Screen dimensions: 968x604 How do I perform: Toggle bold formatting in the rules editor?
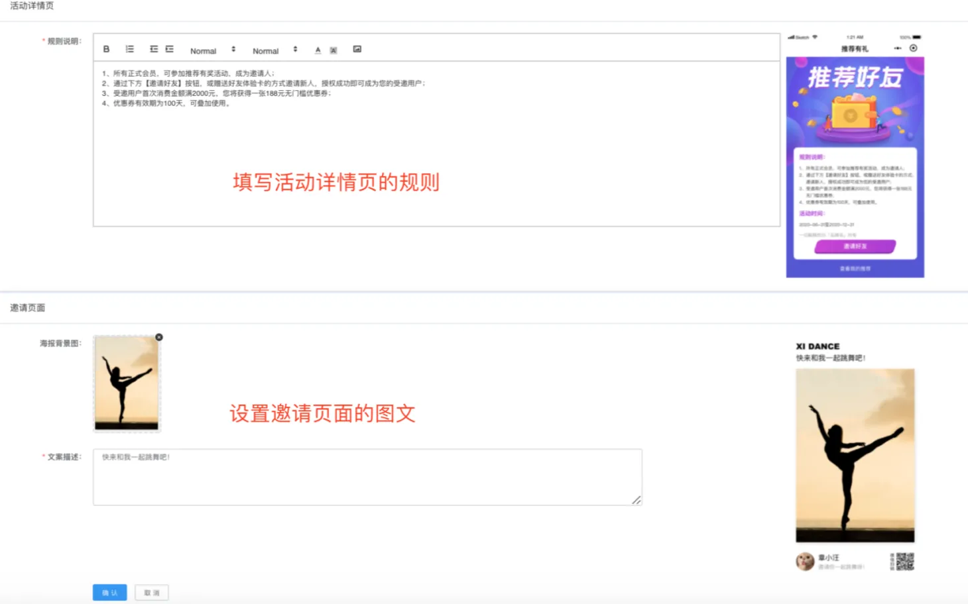[x=106, y=50]
